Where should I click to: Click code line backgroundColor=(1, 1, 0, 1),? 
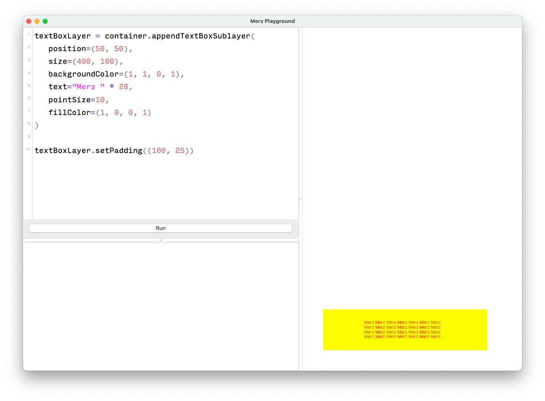pyautogui.click(x=116, y=74)
